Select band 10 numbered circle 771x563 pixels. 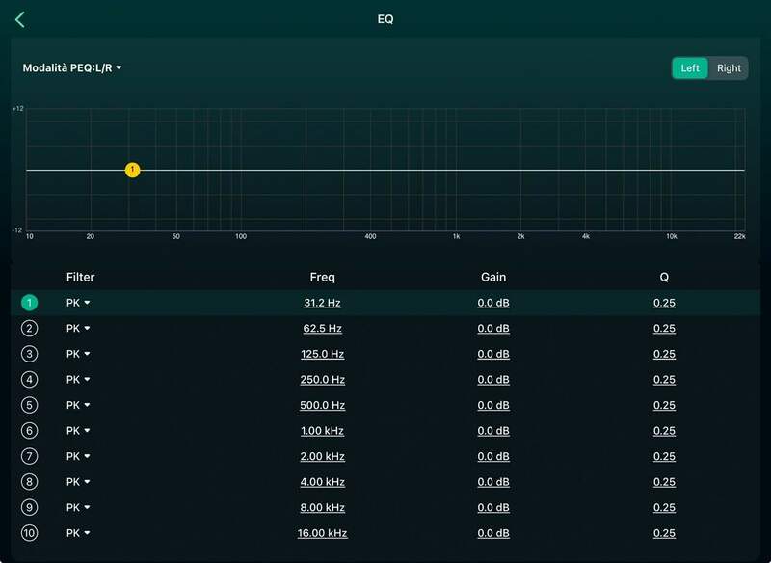coord(29,533)
